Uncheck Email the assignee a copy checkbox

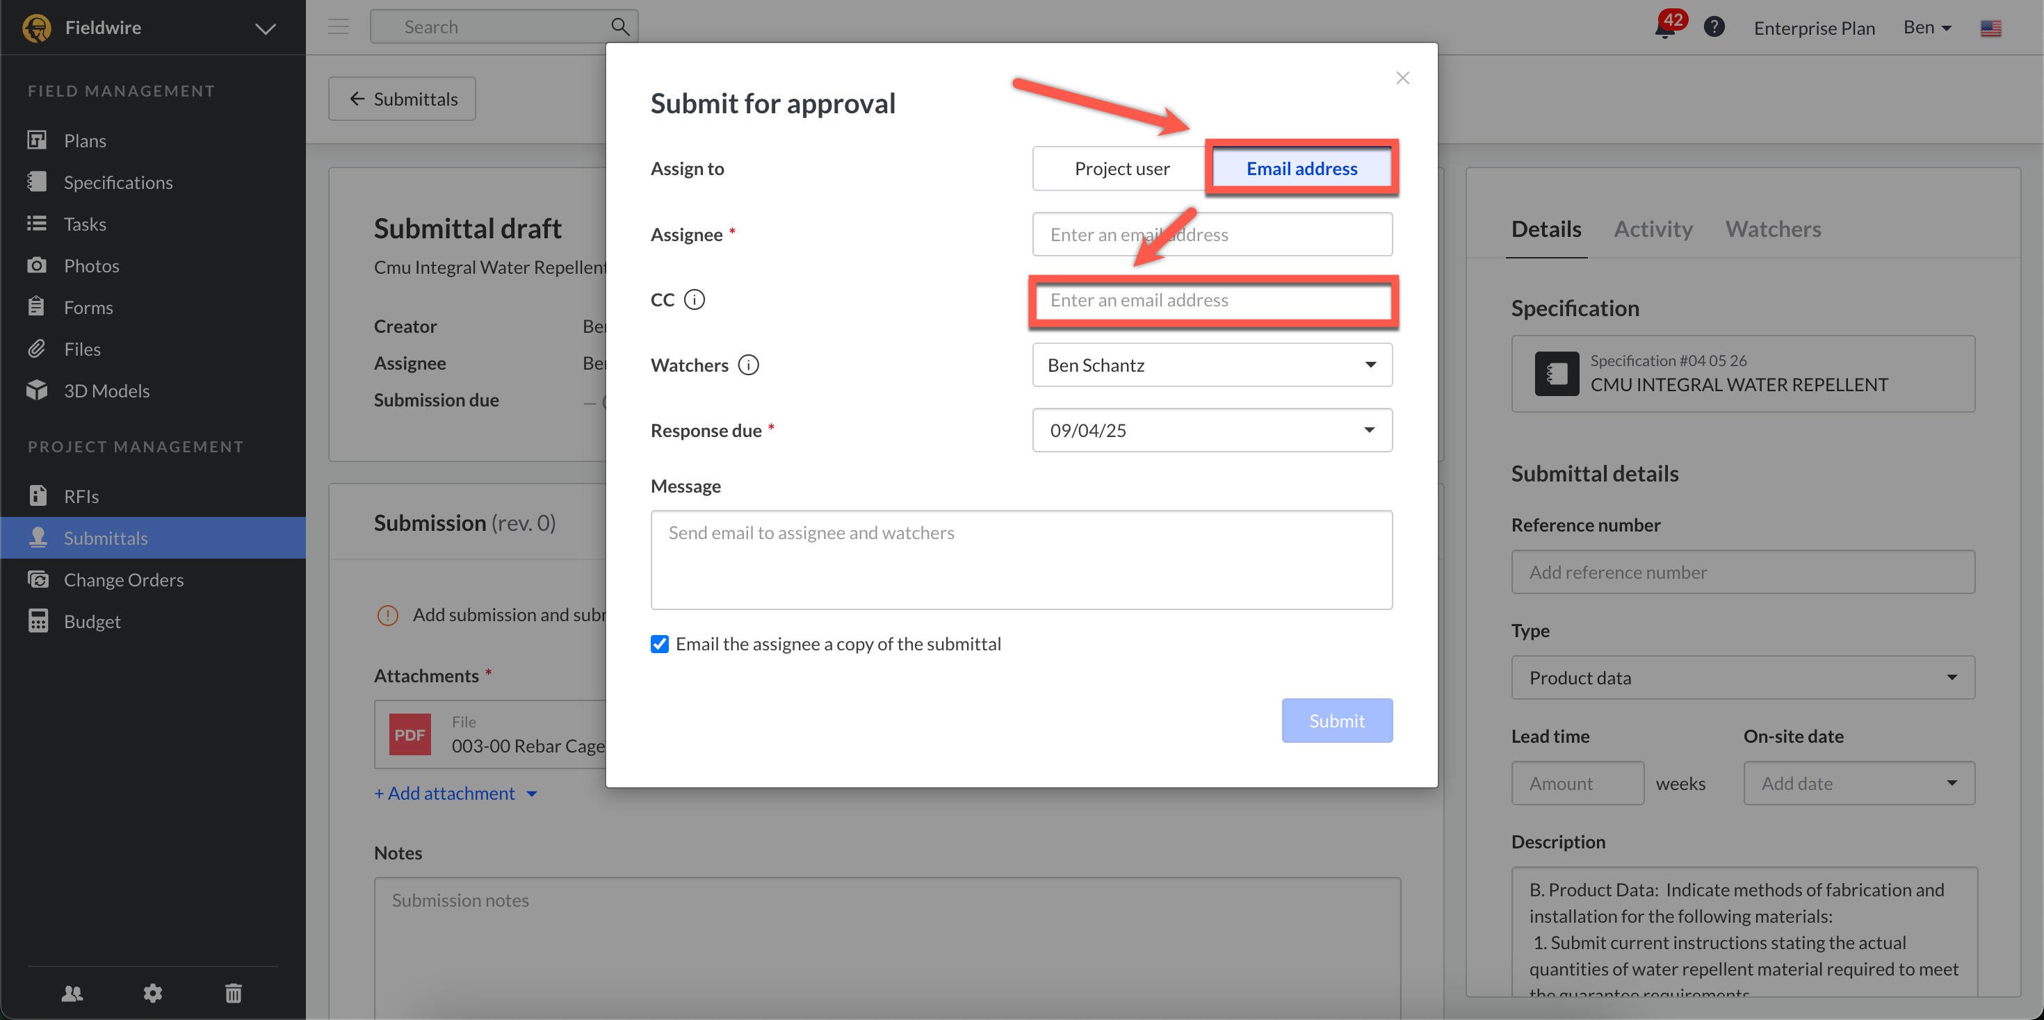click(659, 644)
